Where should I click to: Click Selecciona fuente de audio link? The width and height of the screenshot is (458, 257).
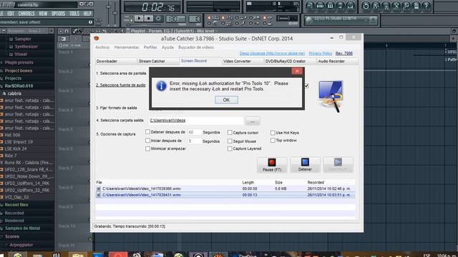pyautogui.click(x=121, y=85)
